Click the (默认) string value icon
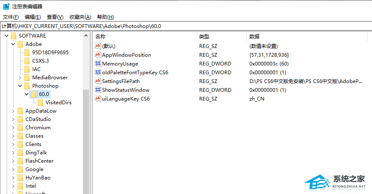 click(98, 46)
